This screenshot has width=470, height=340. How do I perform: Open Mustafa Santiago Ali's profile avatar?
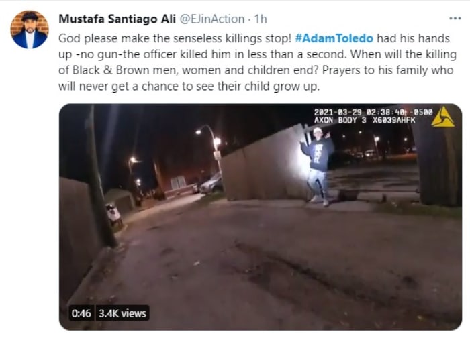(x=30, y=30)
